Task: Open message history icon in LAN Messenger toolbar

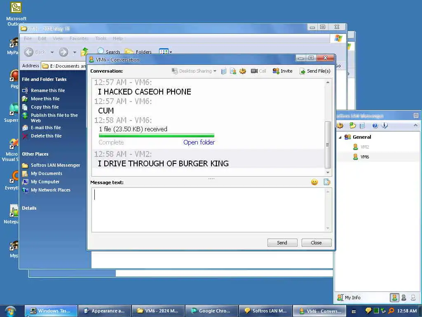Action: (x=363, y=125)
